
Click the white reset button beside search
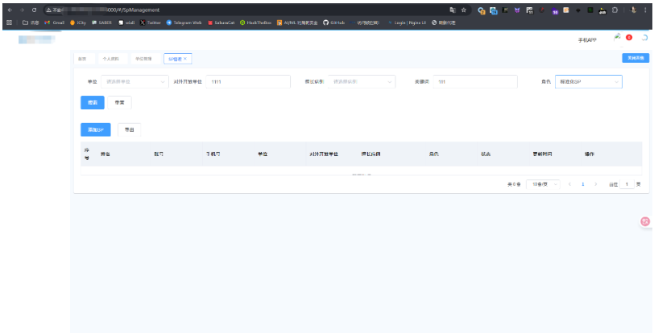point(120,102)
